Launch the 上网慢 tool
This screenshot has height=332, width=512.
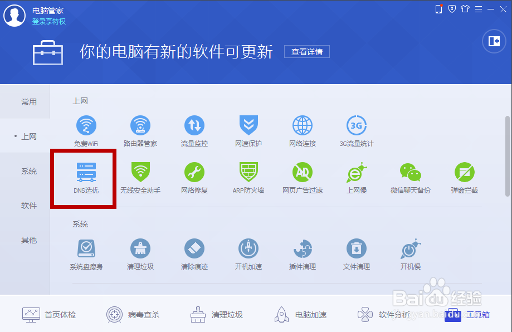tap(357, 178)
